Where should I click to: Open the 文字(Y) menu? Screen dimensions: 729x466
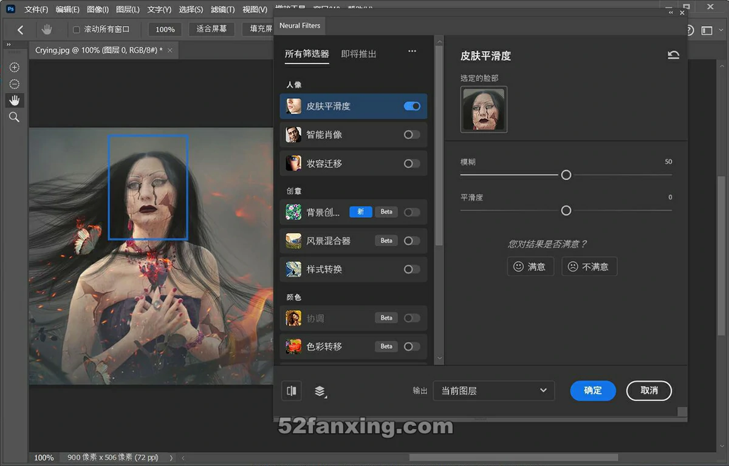pyautogui.click(x=159, y=9)
